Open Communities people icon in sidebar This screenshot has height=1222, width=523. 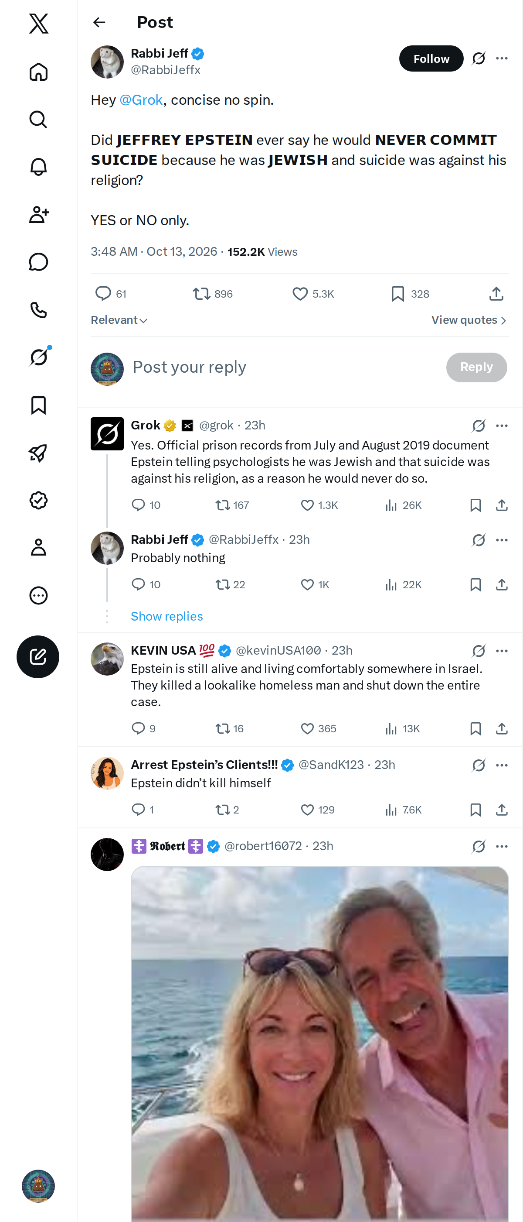coord(38,214)
